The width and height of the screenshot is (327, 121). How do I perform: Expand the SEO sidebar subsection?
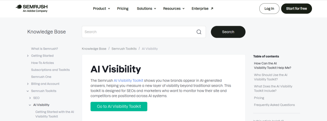click(x=30, y=98)
